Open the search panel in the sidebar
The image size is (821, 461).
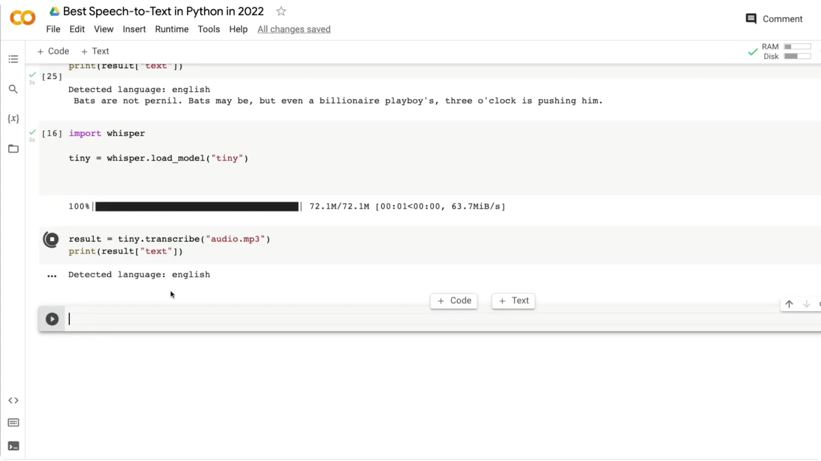[13, 89]
